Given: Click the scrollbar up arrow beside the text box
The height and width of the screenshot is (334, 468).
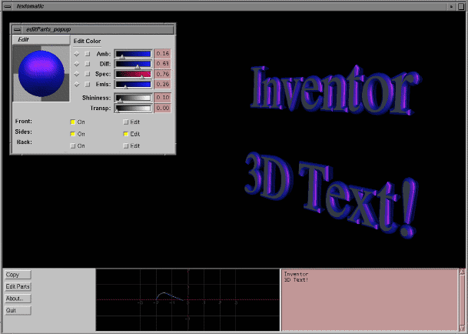Looking at the screenshot, I should coord(461,272).
